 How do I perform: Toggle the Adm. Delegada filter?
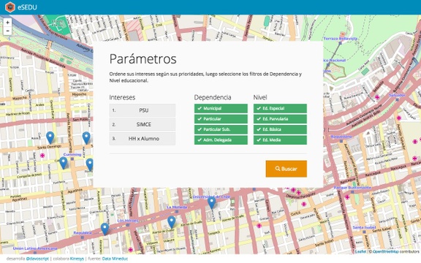221,140
